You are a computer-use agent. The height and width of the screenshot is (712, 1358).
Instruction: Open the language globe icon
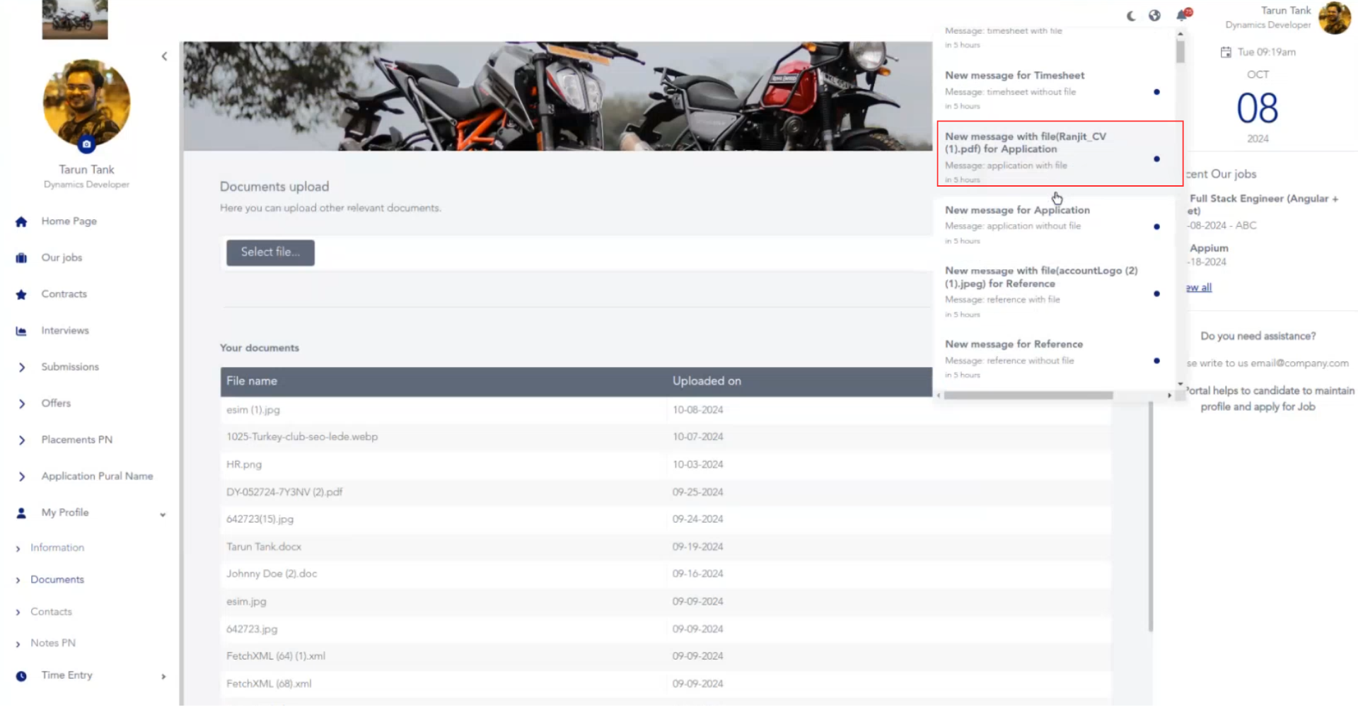(x=1154, y=16)
